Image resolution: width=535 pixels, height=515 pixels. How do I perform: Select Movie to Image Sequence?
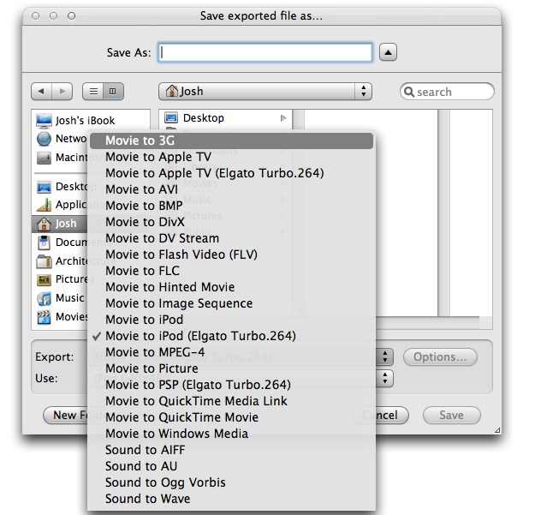pos(231,303)
